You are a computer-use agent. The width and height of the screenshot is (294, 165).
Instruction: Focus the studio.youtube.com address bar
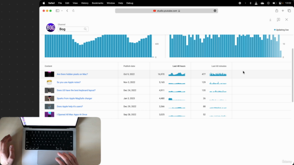click(x=166, y=11)
